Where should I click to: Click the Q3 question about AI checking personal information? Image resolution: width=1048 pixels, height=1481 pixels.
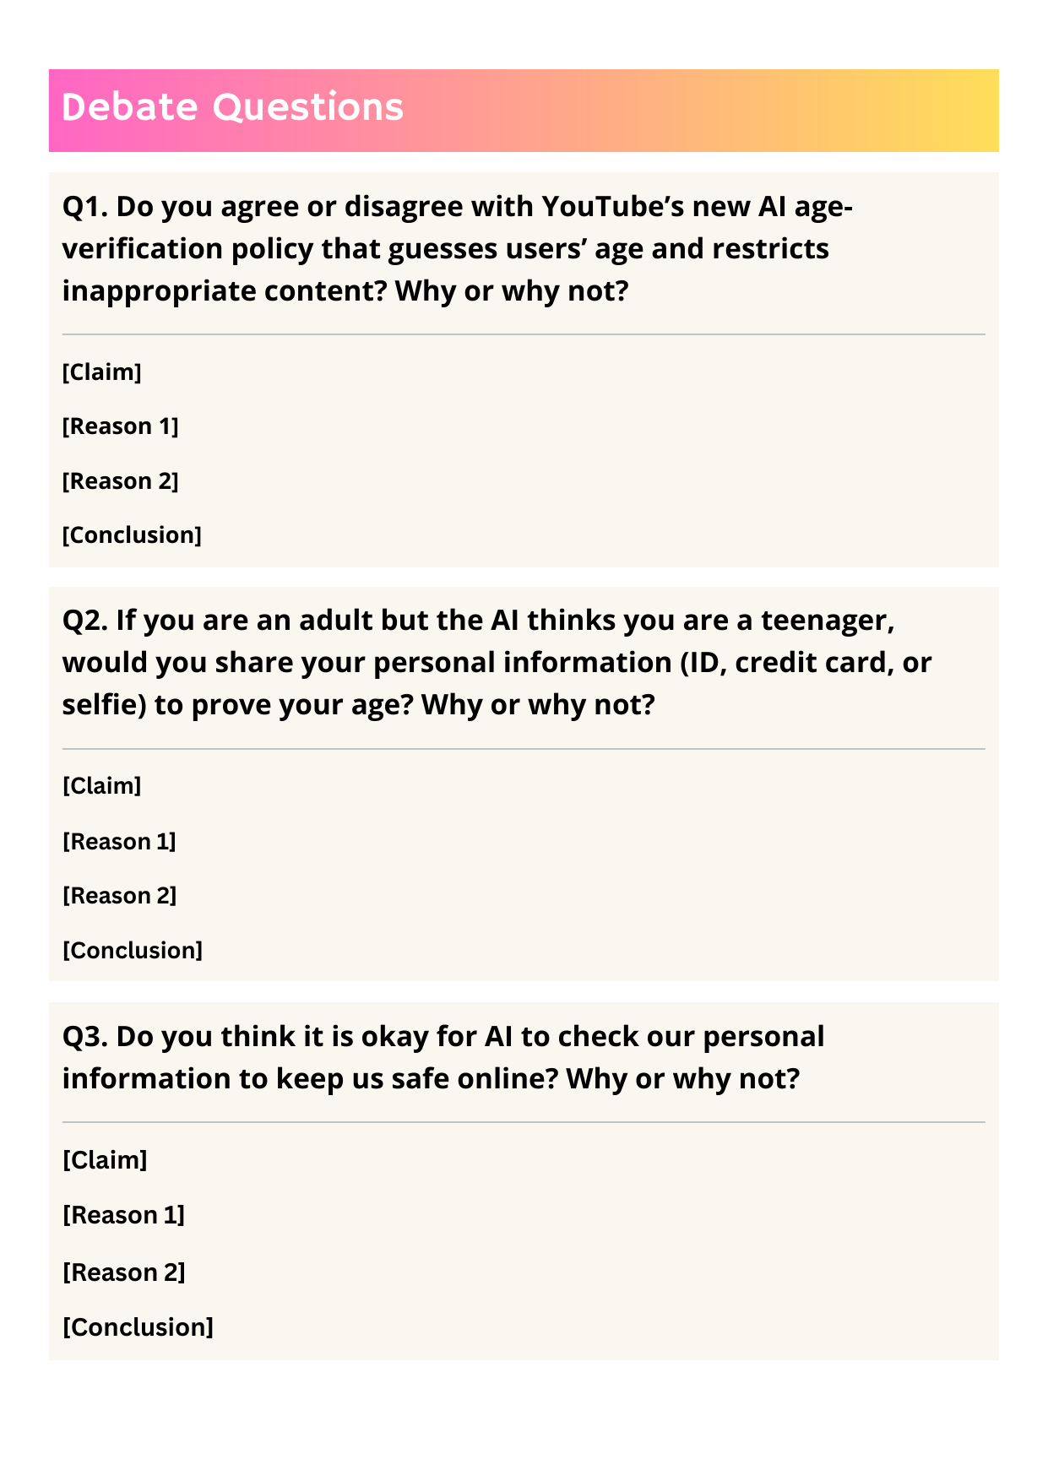click(443, 1057)
